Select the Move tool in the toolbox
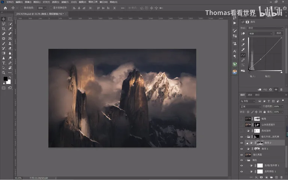The image size is (288, 180). pyautogui.click(x=3, y=19)
